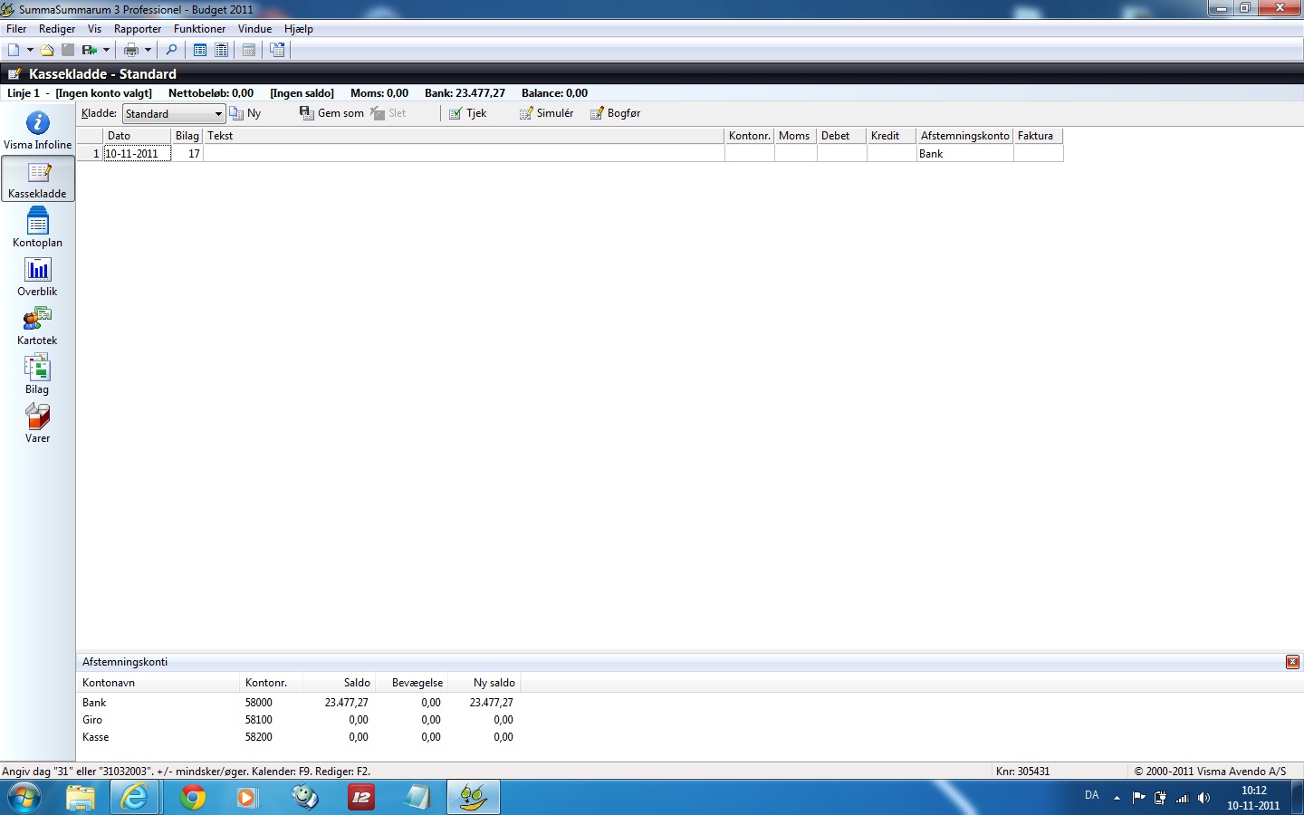Screen dimensions: 1304x815
Task: Select the Kasse row in Afstemningskonti
Action: [x=298, y=737]
